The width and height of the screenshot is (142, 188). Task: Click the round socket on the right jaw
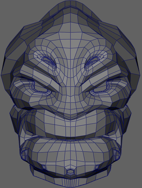[117, 155]
